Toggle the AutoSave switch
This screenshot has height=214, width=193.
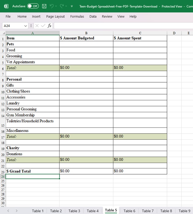(x=33, y=6)
